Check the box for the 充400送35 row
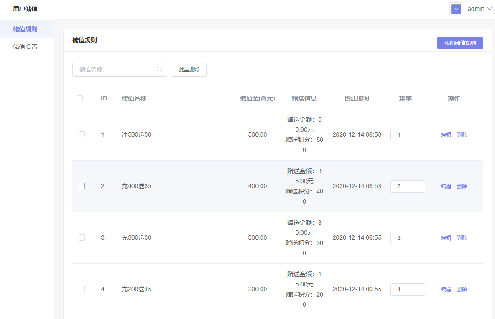This screenshot has height=319, width=495. [x=82, y=186]
